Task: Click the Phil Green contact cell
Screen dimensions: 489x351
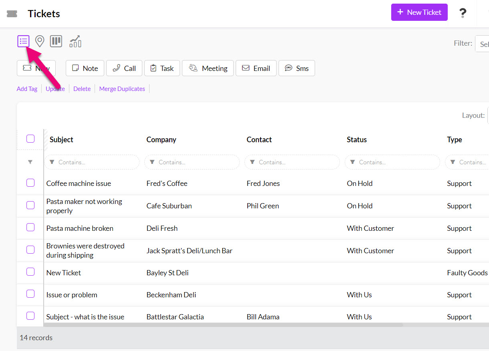Action: tap(263, 206)
